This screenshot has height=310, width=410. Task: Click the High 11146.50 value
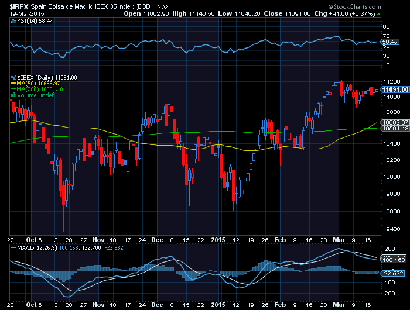[x=193, y=13]
